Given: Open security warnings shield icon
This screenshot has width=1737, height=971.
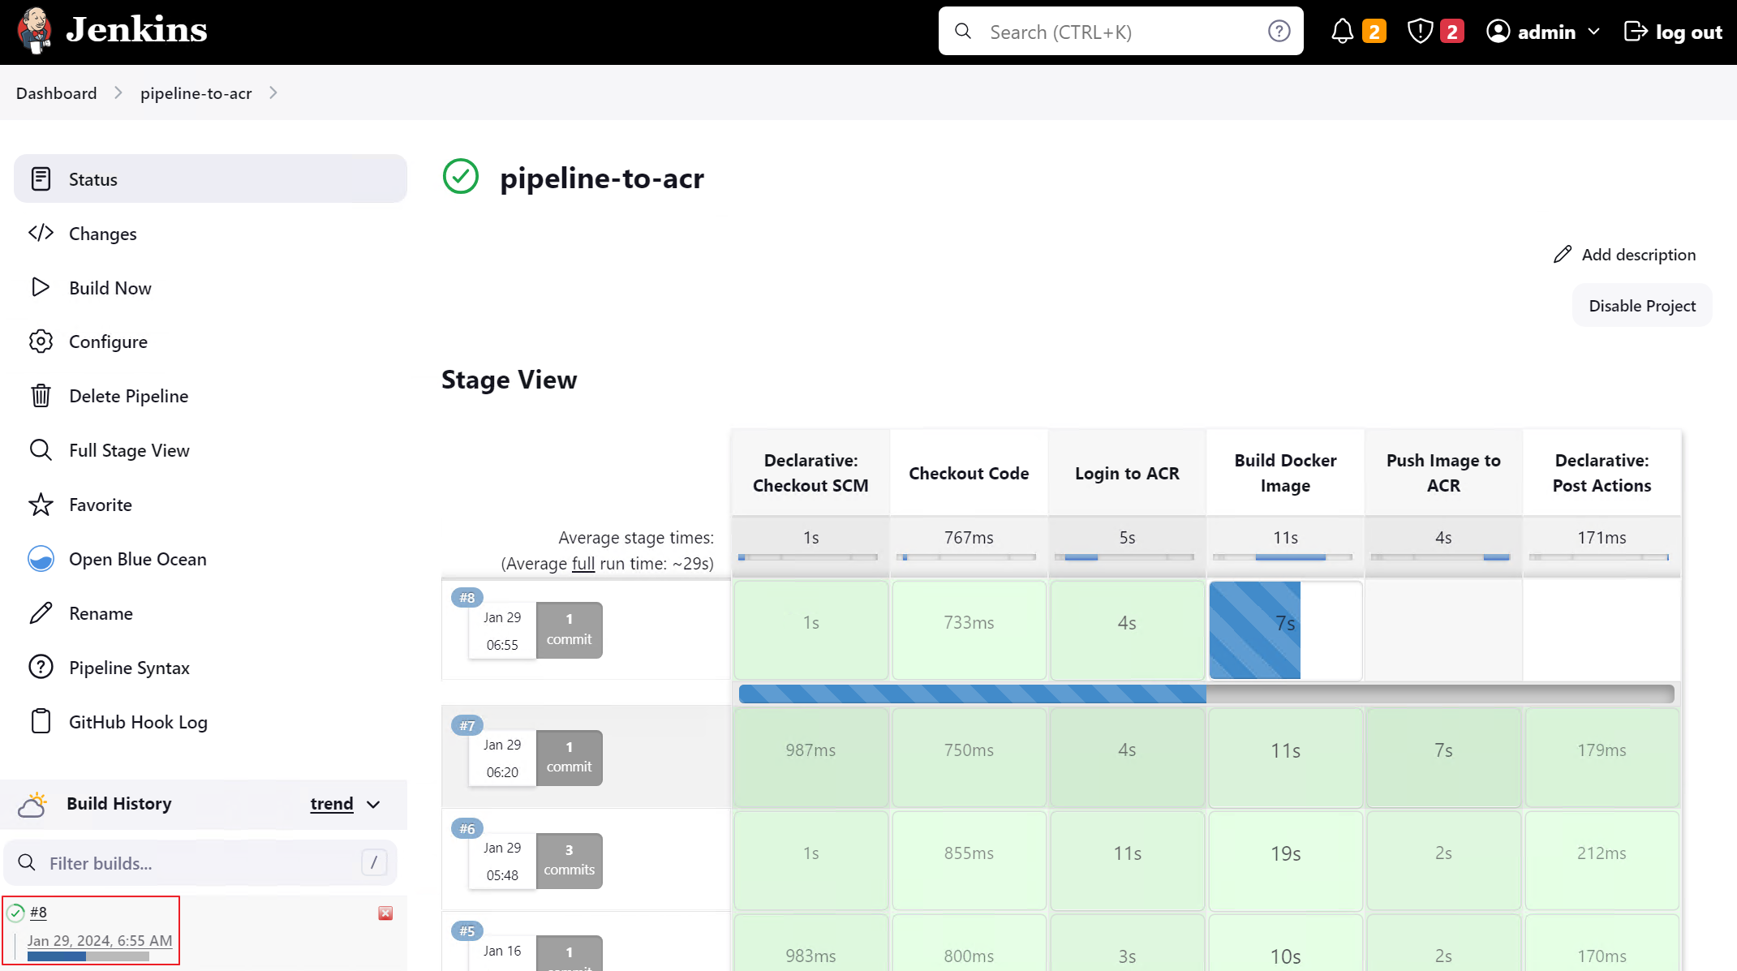Looking at the screenshot, I should pyautogui.click(x=1420, y=32).
